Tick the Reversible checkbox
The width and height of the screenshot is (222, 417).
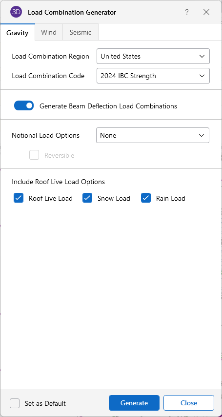[x=34, y=155]
